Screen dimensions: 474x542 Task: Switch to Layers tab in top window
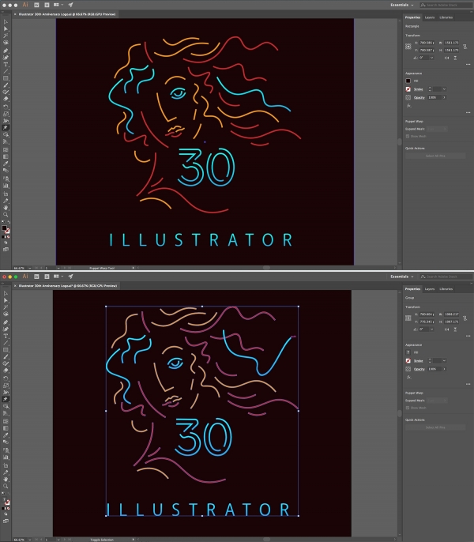click(430, 17)
